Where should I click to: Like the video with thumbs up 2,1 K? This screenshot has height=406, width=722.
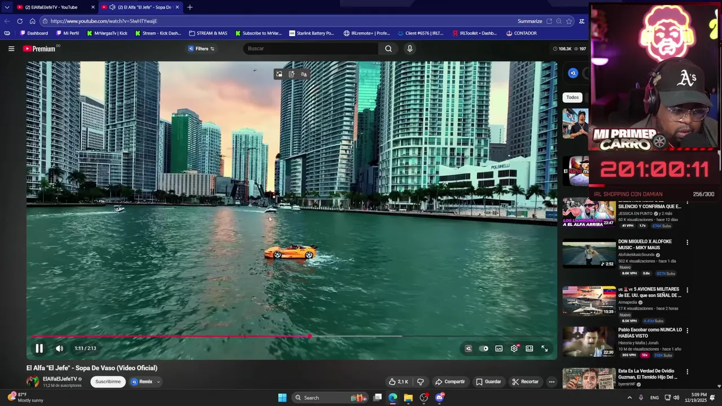(x=398, y=382)
